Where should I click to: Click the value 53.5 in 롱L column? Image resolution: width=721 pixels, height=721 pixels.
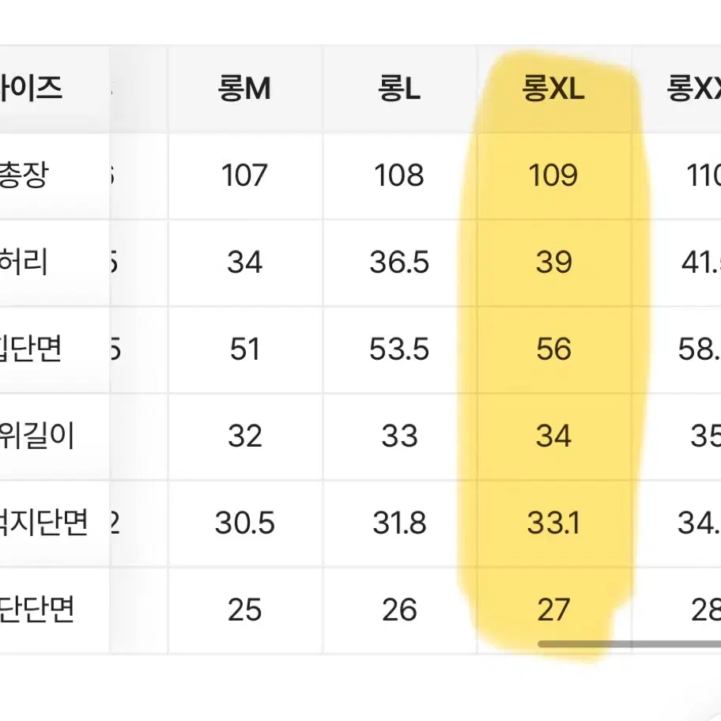coord(399,349)
